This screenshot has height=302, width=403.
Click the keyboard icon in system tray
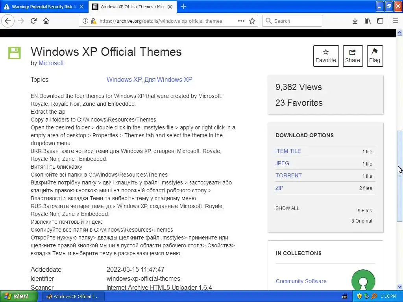345,296
